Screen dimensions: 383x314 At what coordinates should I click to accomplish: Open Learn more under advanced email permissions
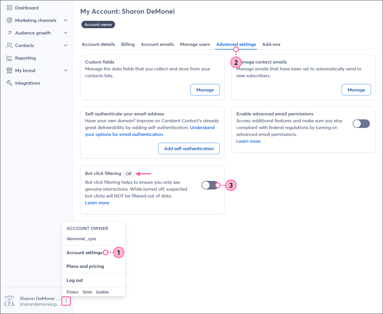(x=248, y=141)
